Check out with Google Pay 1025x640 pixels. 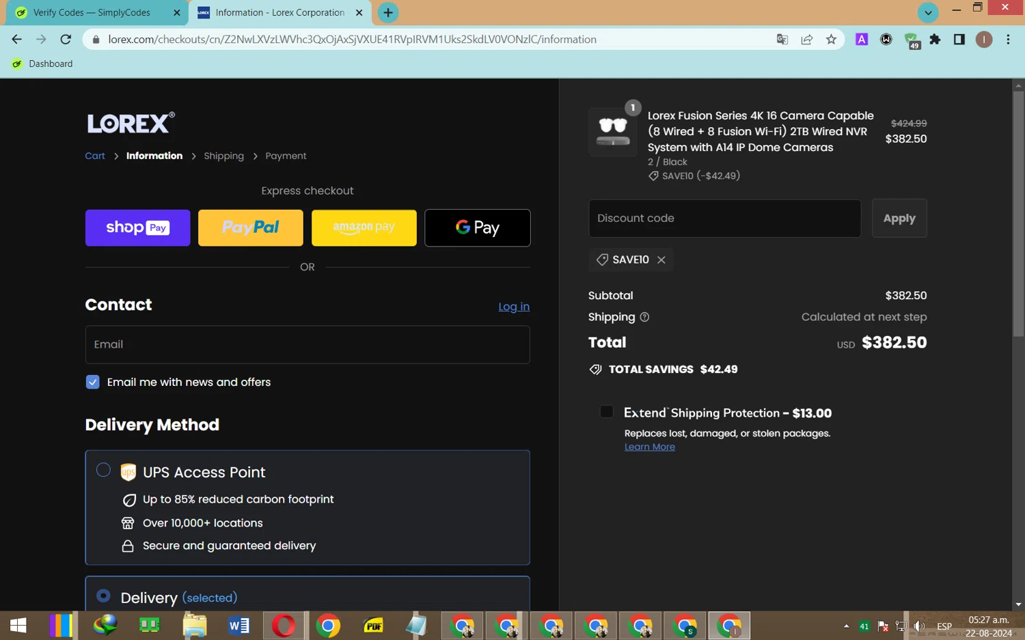[x=478, y=227]
